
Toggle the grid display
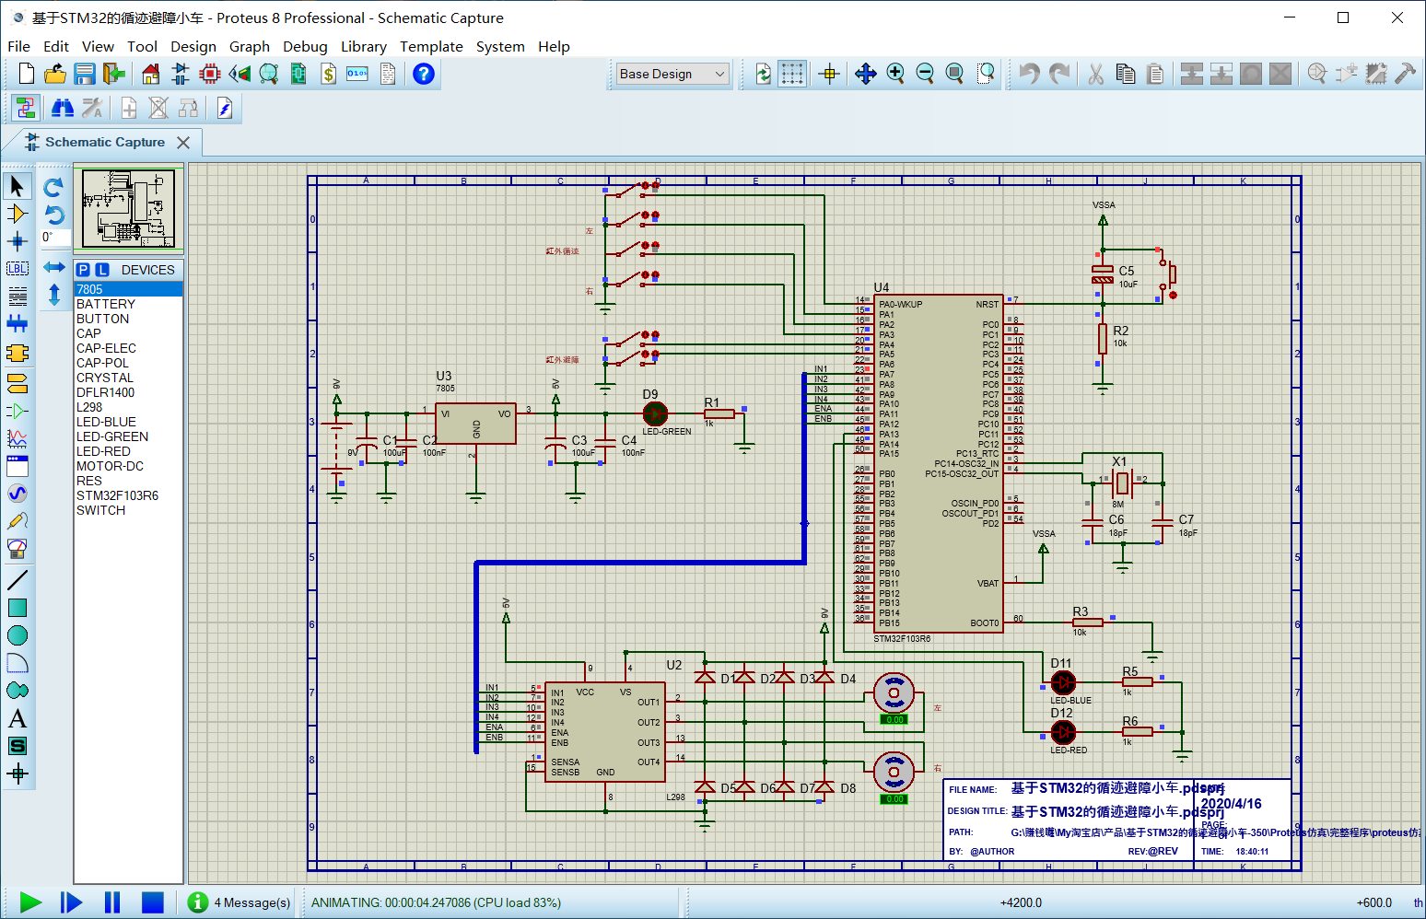(x=792, y=74)
